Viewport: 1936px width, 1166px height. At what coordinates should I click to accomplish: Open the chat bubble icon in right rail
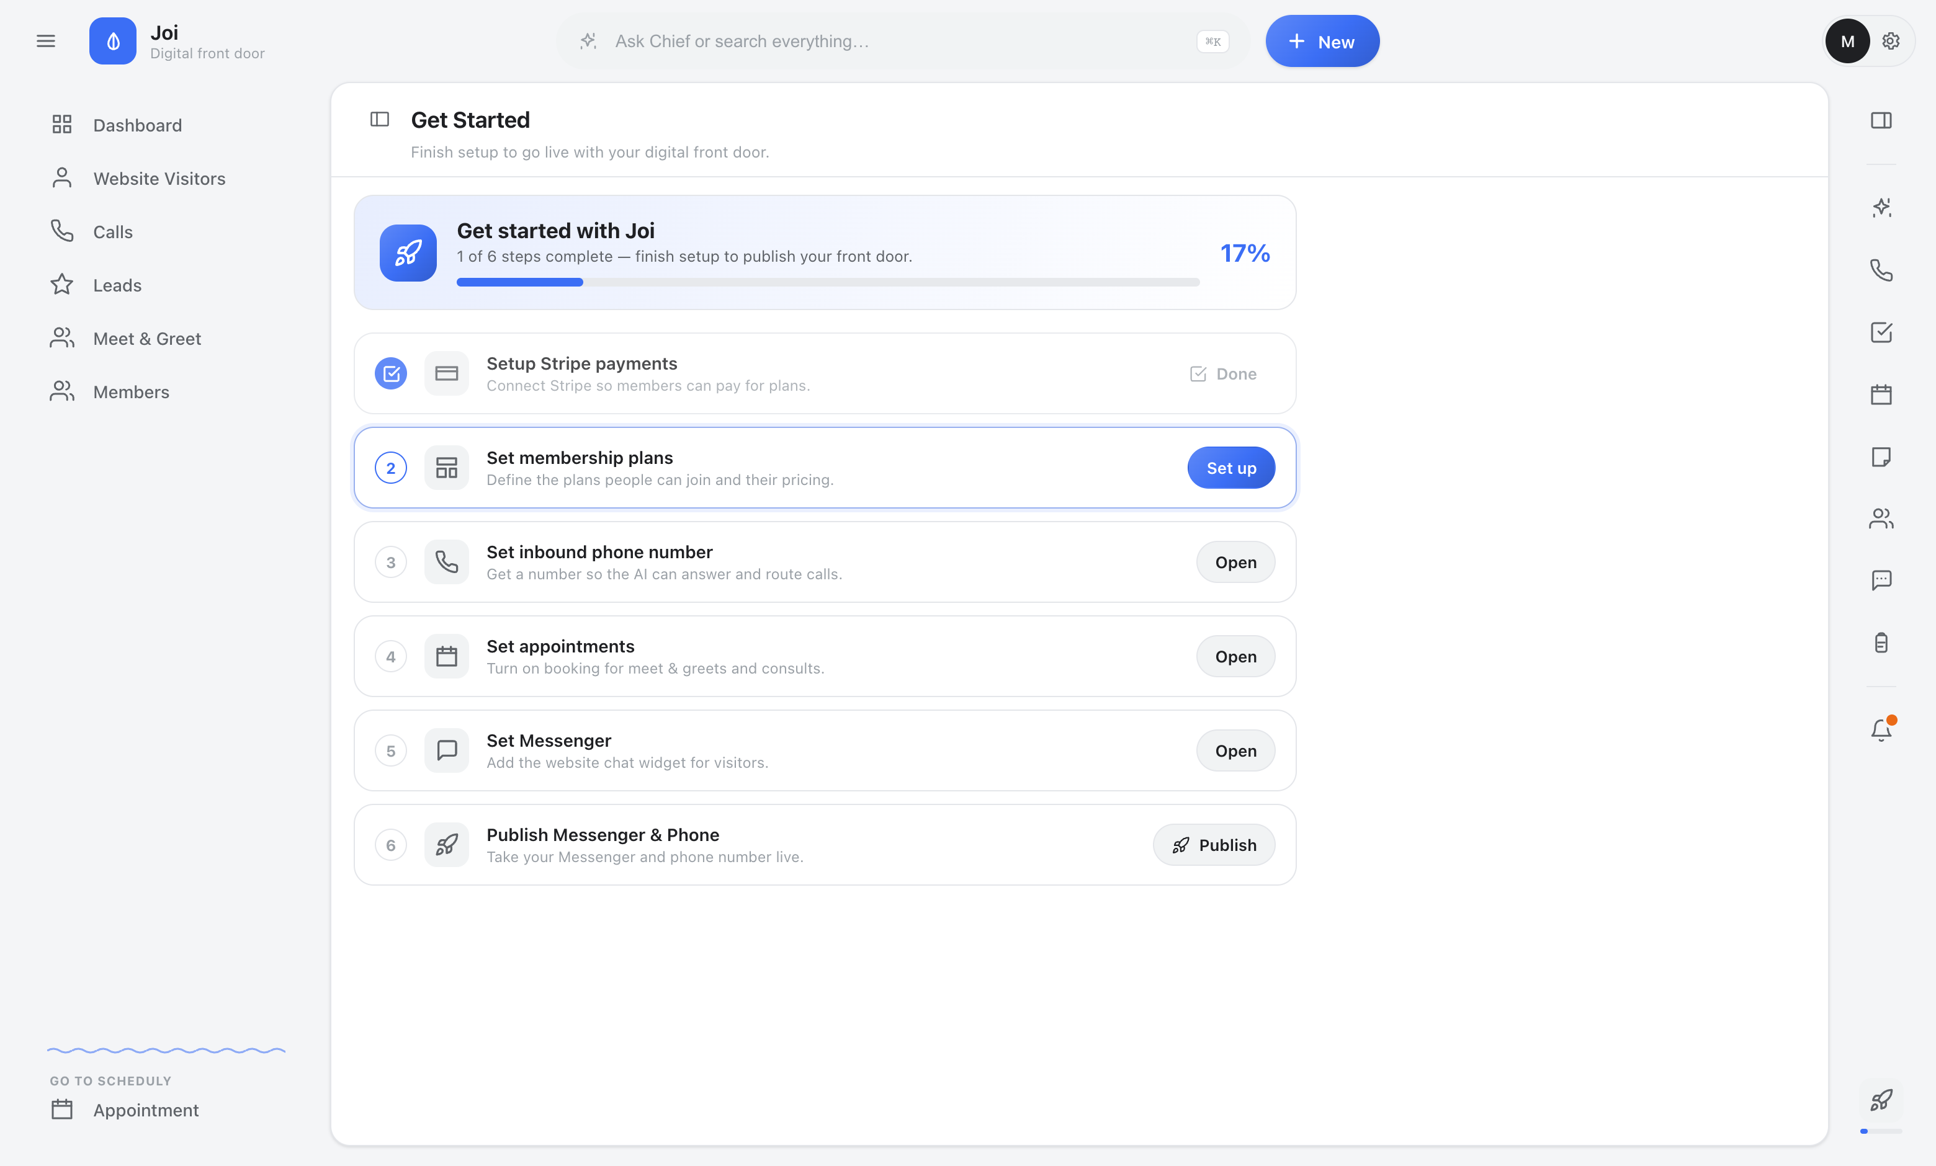click(1881, 581)
